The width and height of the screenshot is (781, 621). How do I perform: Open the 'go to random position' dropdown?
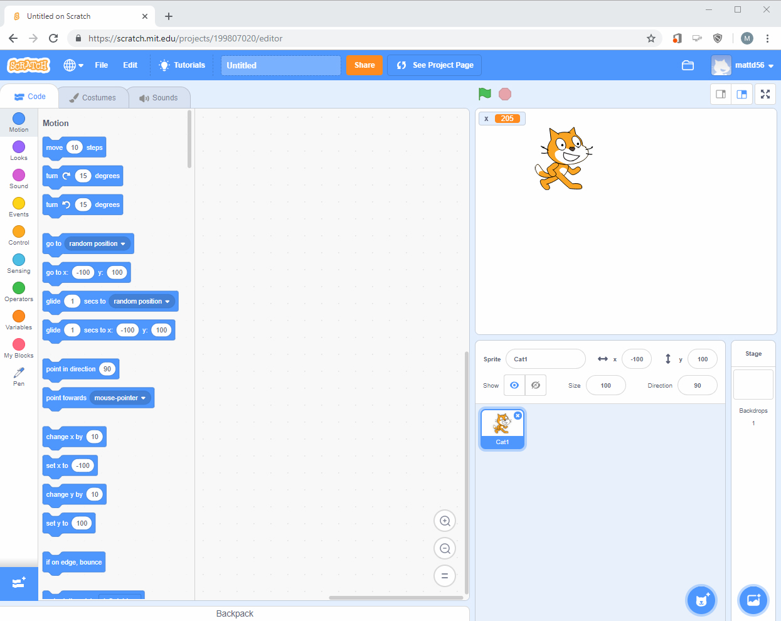click(123, 244)
